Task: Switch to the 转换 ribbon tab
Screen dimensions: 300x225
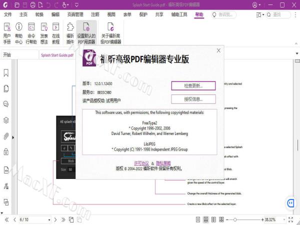Action: click(39, 14)
